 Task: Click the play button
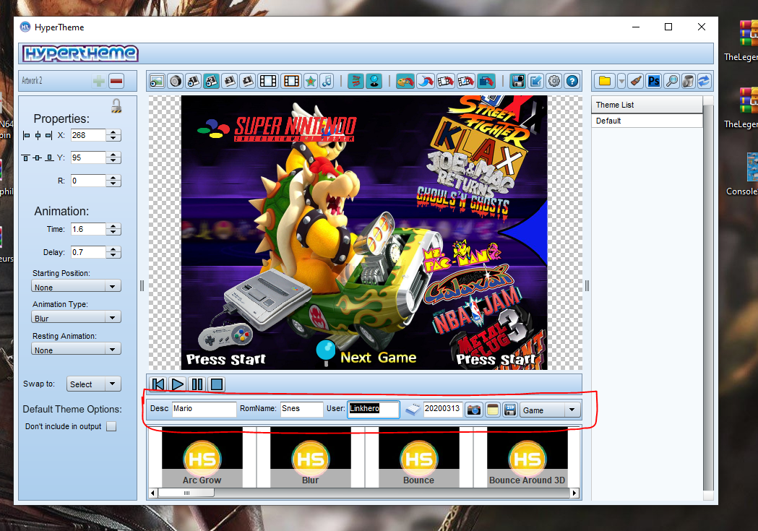coord(178,384)
